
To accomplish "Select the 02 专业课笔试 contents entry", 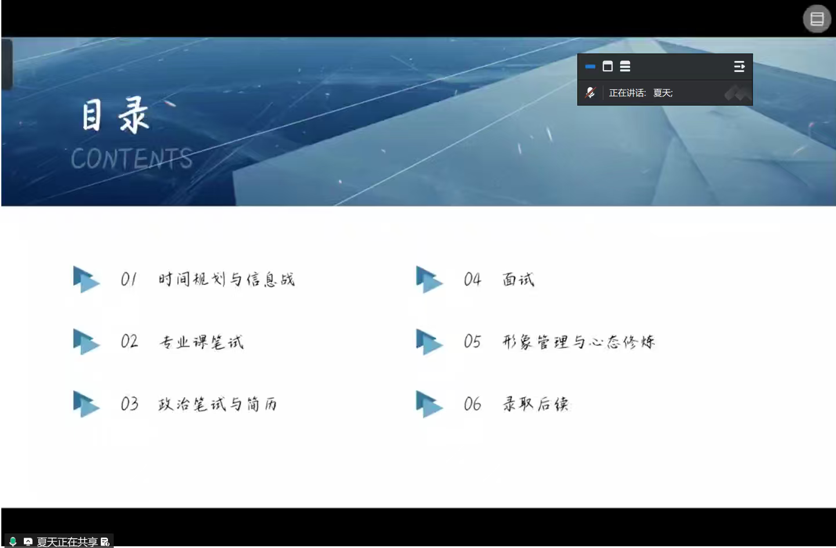I will point(201,341).
